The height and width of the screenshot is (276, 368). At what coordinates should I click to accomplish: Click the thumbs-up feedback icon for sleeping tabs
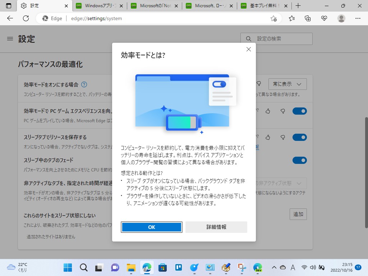pyautogui.click(x=267, y=137)
